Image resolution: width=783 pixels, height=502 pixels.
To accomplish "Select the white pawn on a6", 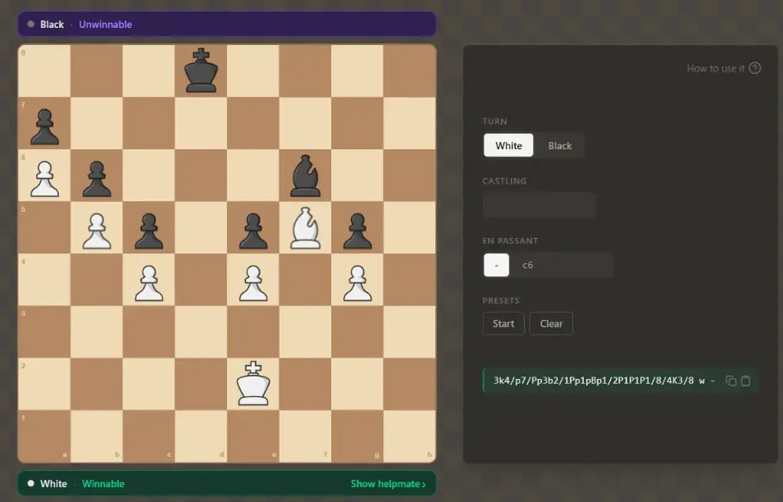I will [x=44, y=178].
